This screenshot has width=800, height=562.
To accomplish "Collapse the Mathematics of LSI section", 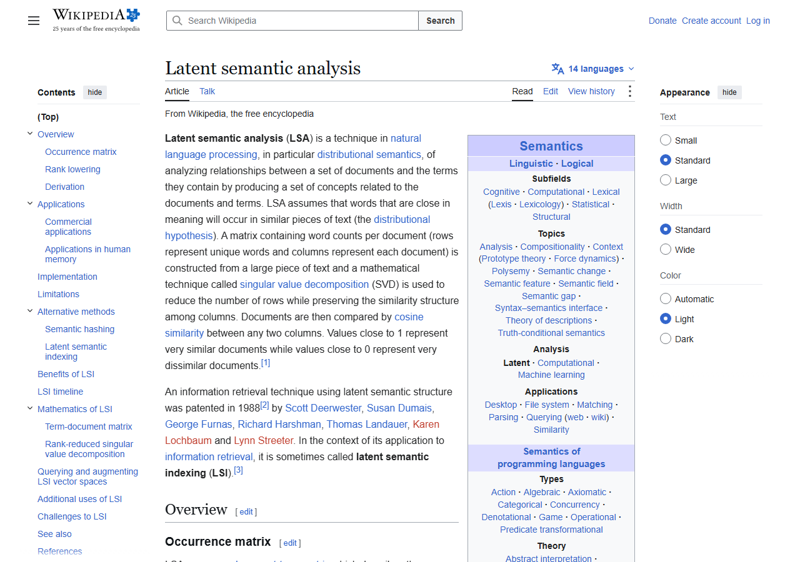I will tap(30, 408).
